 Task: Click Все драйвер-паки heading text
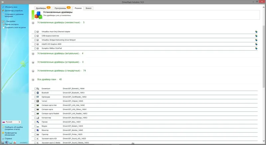pyautogui.click(x=47, y=79)
